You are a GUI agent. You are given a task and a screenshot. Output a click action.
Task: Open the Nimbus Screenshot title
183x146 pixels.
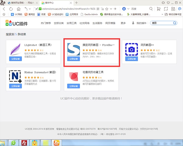click(x=40, y=72)
